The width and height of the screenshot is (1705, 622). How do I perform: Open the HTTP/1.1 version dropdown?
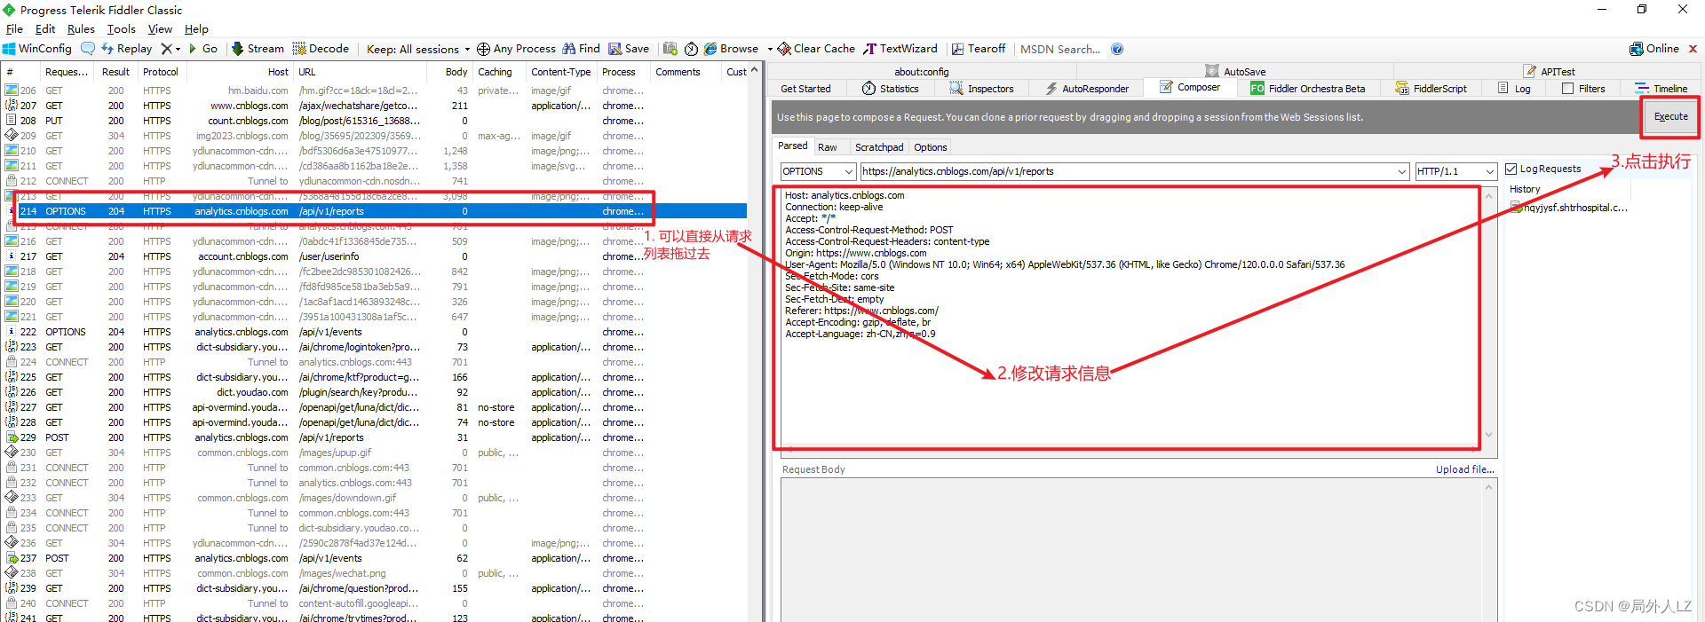(1456, 171)
